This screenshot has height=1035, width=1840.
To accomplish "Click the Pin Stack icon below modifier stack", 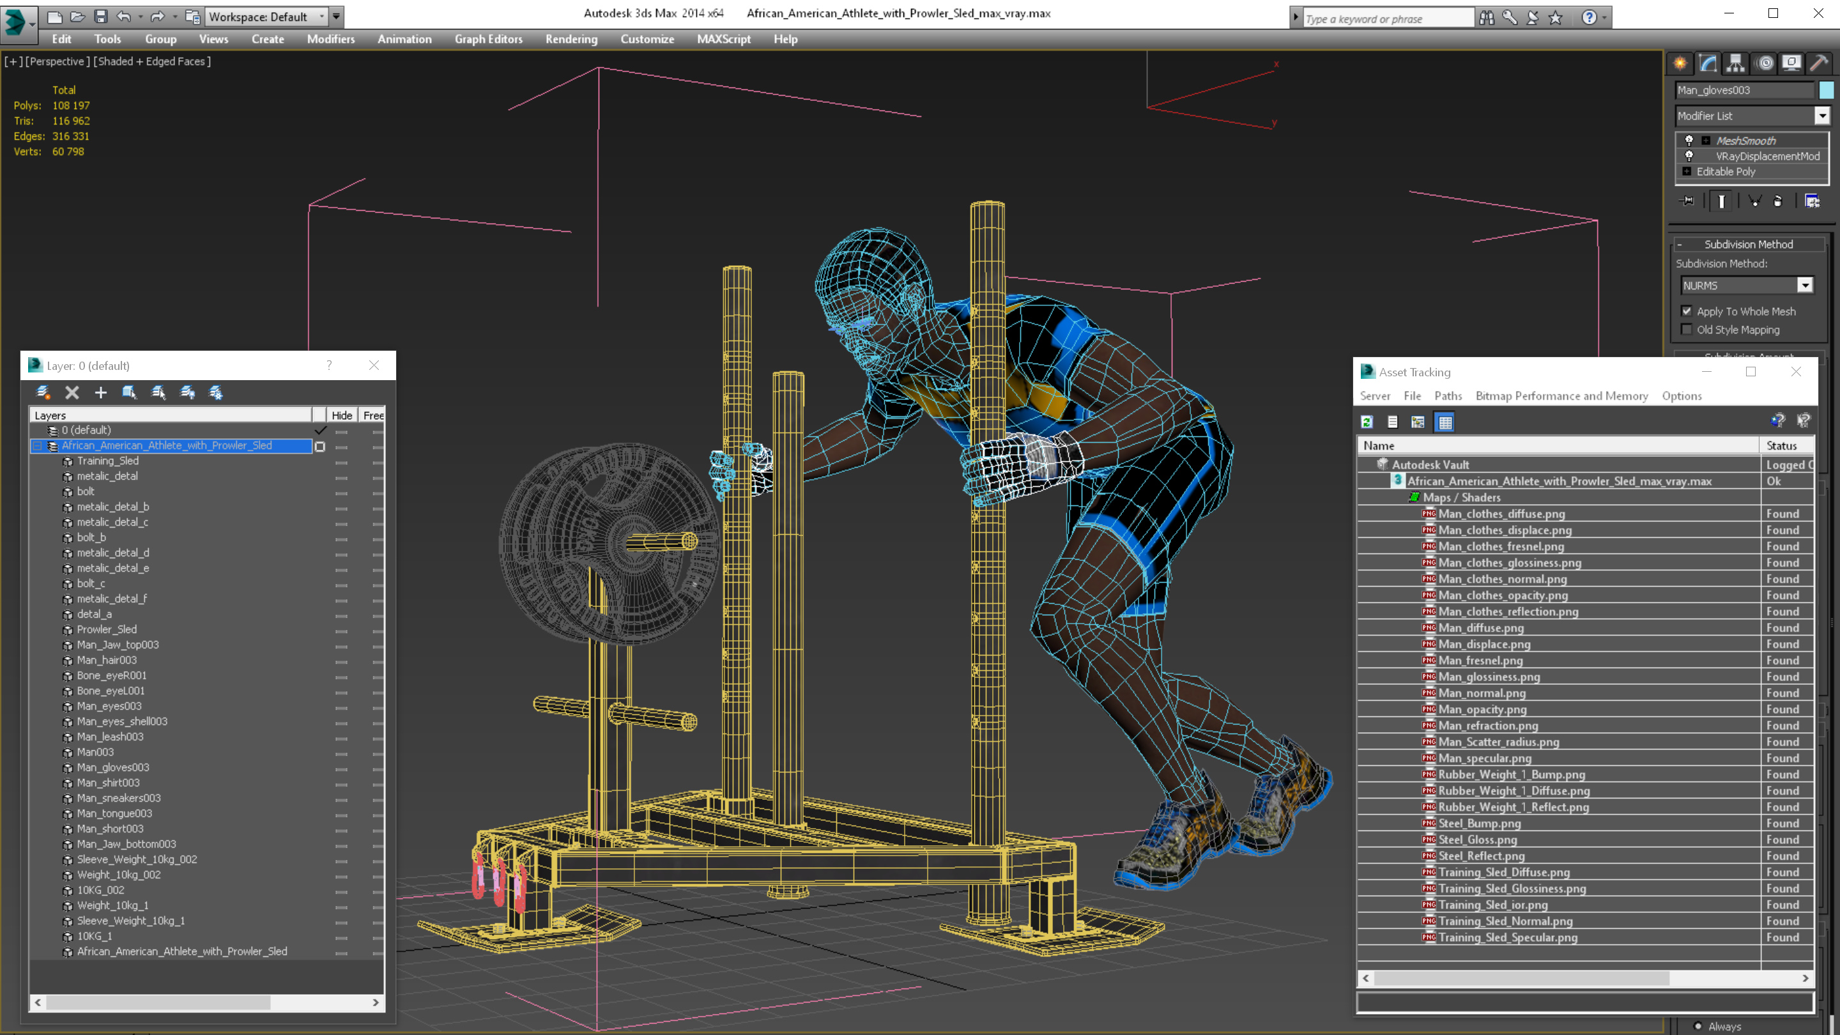I will pyautogui.click(x=1687, y=201).
